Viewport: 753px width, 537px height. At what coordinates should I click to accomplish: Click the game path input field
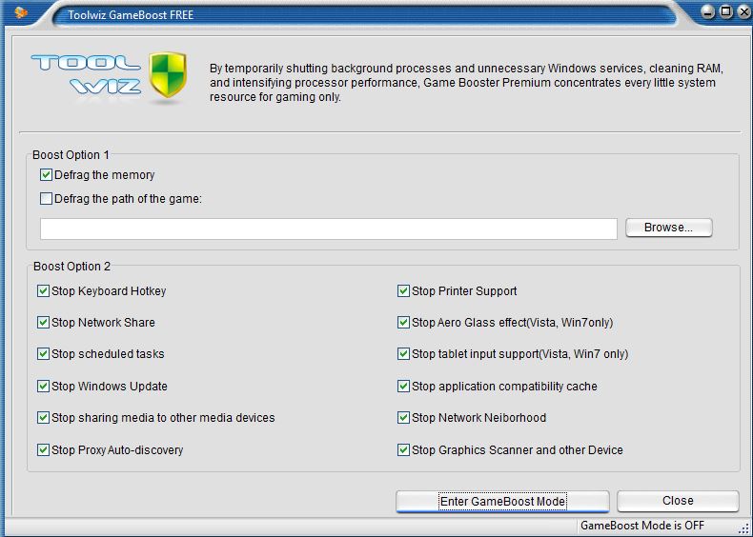click(329, 229)
